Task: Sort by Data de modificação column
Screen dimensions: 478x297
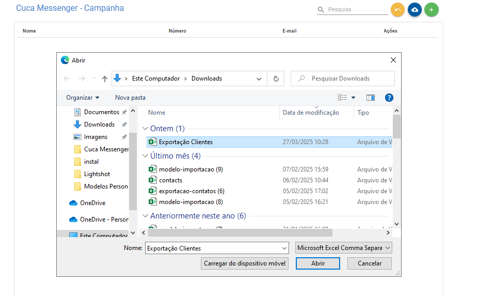Action: click(x=311, y=113)
